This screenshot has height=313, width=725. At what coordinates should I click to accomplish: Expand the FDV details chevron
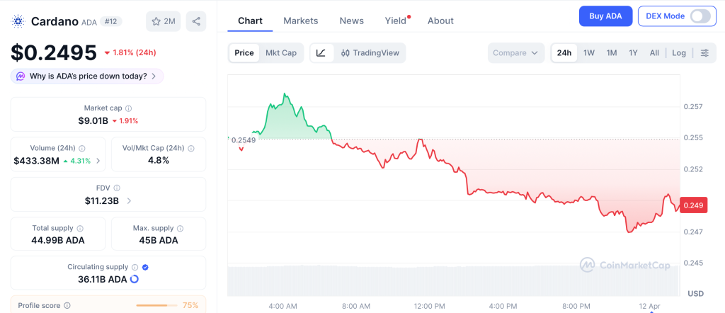129,201
